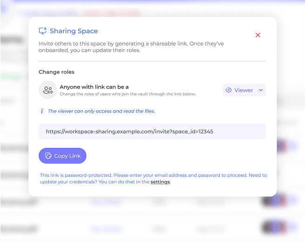Image resolution: width=305 pixels, height=242 pixels.
Task: Click the copy icon inside Copy Link
Action: pyautogui.click(x=48, y=156)
